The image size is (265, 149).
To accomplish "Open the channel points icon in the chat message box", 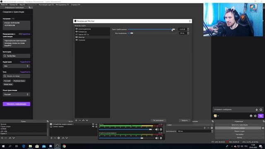I will click(x=257, y=110).
